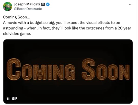Click the tweet's first line "Coming Soon..."

click(16, 17)
